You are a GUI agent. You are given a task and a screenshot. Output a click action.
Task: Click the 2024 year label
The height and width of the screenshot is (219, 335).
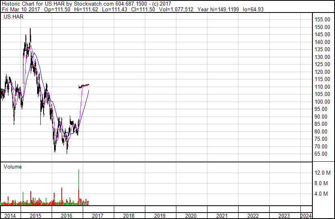coord(306,216)
